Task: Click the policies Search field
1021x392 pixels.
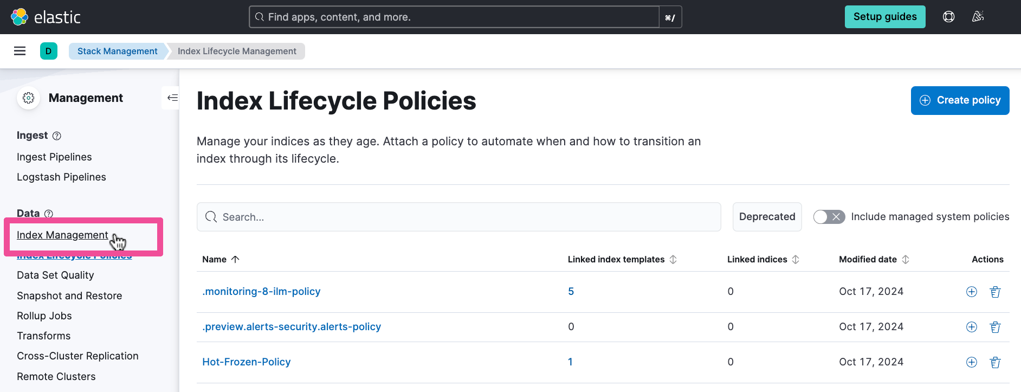Action: [458, 217]
